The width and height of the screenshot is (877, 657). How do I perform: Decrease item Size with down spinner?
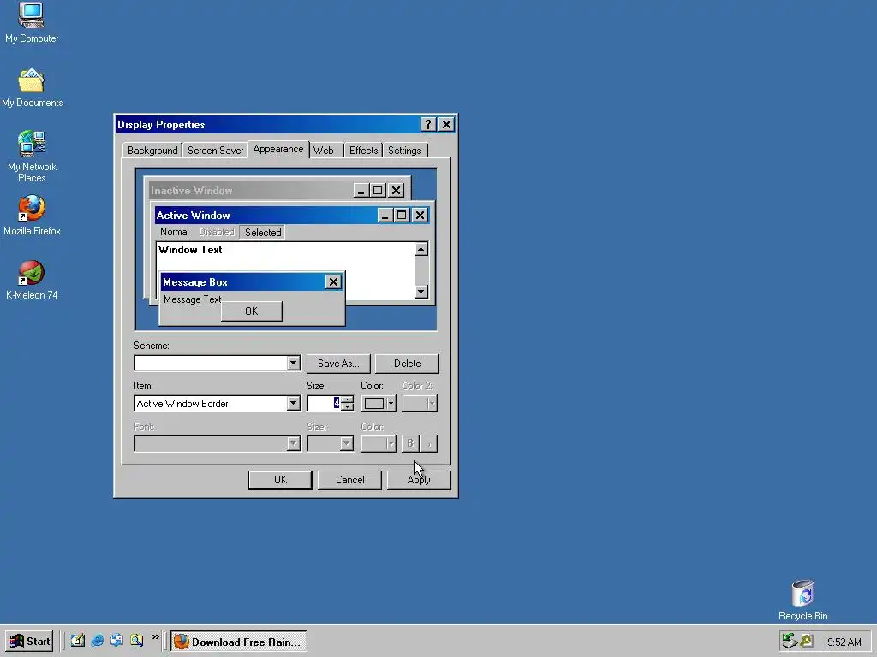pos(348,407)
